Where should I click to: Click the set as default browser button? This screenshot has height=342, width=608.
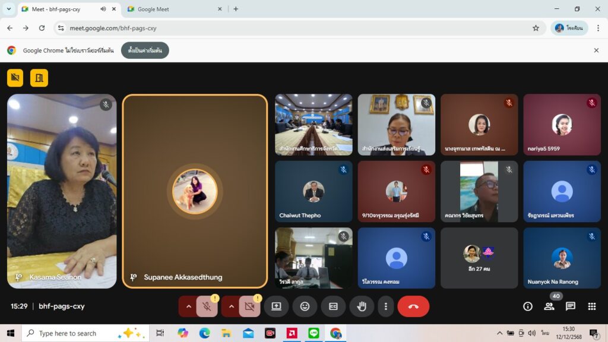[145, 50]
